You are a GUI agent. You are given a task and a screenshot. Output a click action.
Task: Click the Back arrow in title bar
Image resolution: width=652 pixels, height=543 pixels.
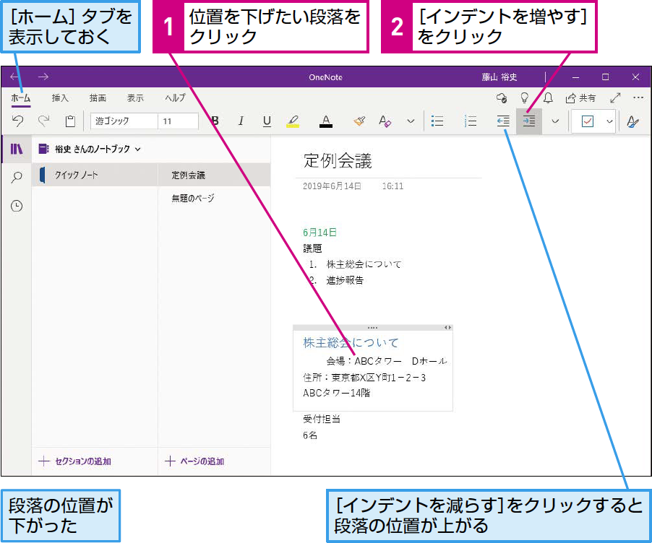click(x=14, y=77)
